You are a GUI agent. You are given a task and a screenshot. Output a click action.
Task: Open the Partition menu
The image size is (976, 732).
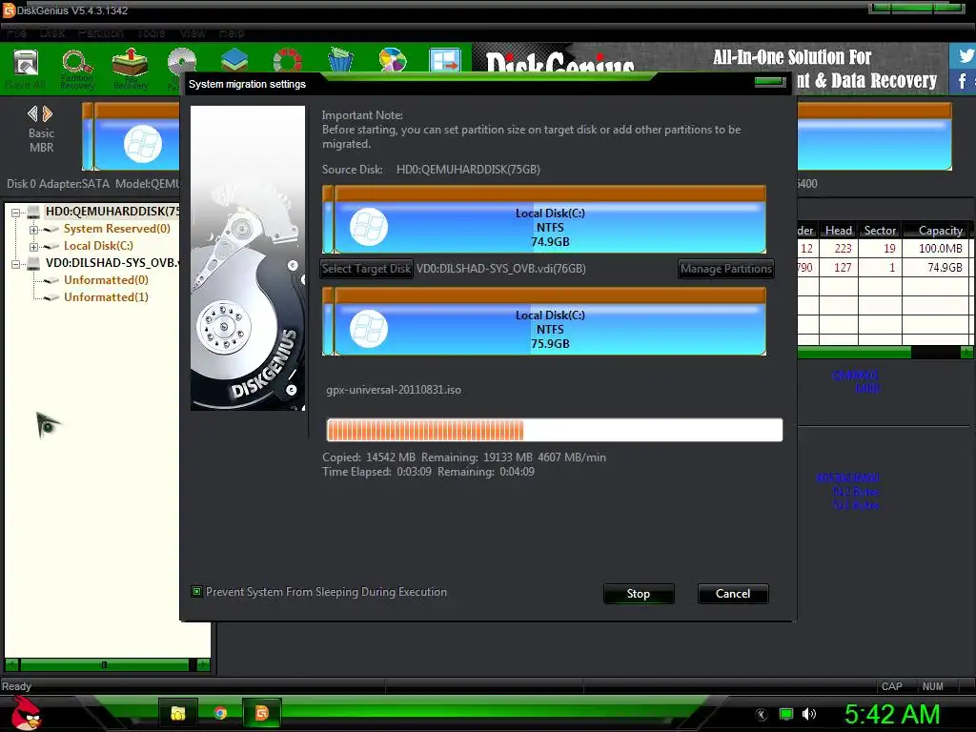(101, 32)
